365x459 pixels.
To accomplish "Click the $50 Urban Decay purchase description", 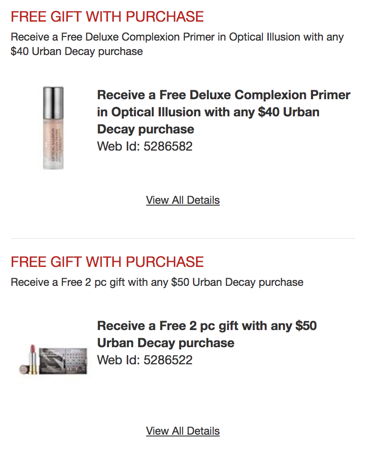I will click(x=157, y=282).
